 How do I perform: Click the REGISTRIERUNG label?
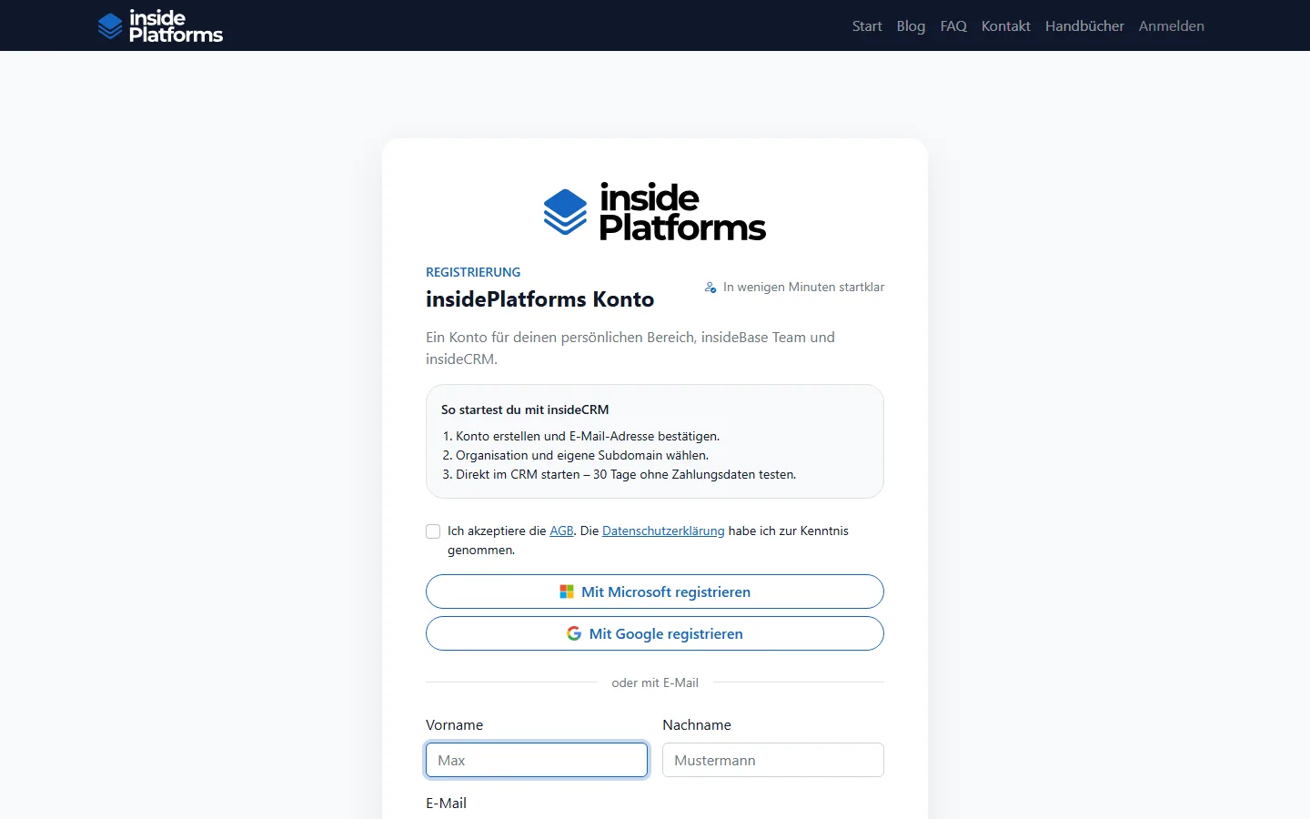[473, 272]
